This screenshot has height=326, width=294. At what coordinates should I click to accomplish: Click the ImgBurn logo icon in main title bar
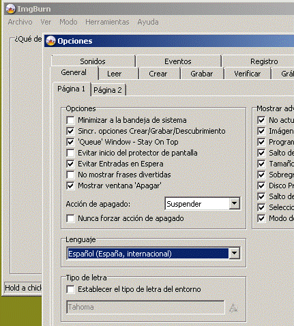(x=10, y=9)
